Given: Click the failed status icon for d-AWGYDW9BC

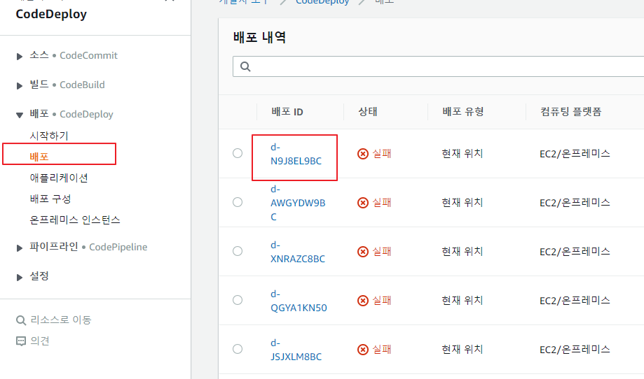Looking at the screenshot, I should click(363, 203).
